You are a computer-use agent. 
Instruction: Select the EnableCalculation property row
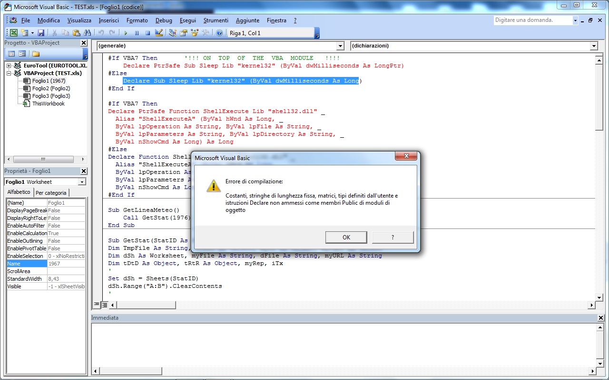[46, 233]
